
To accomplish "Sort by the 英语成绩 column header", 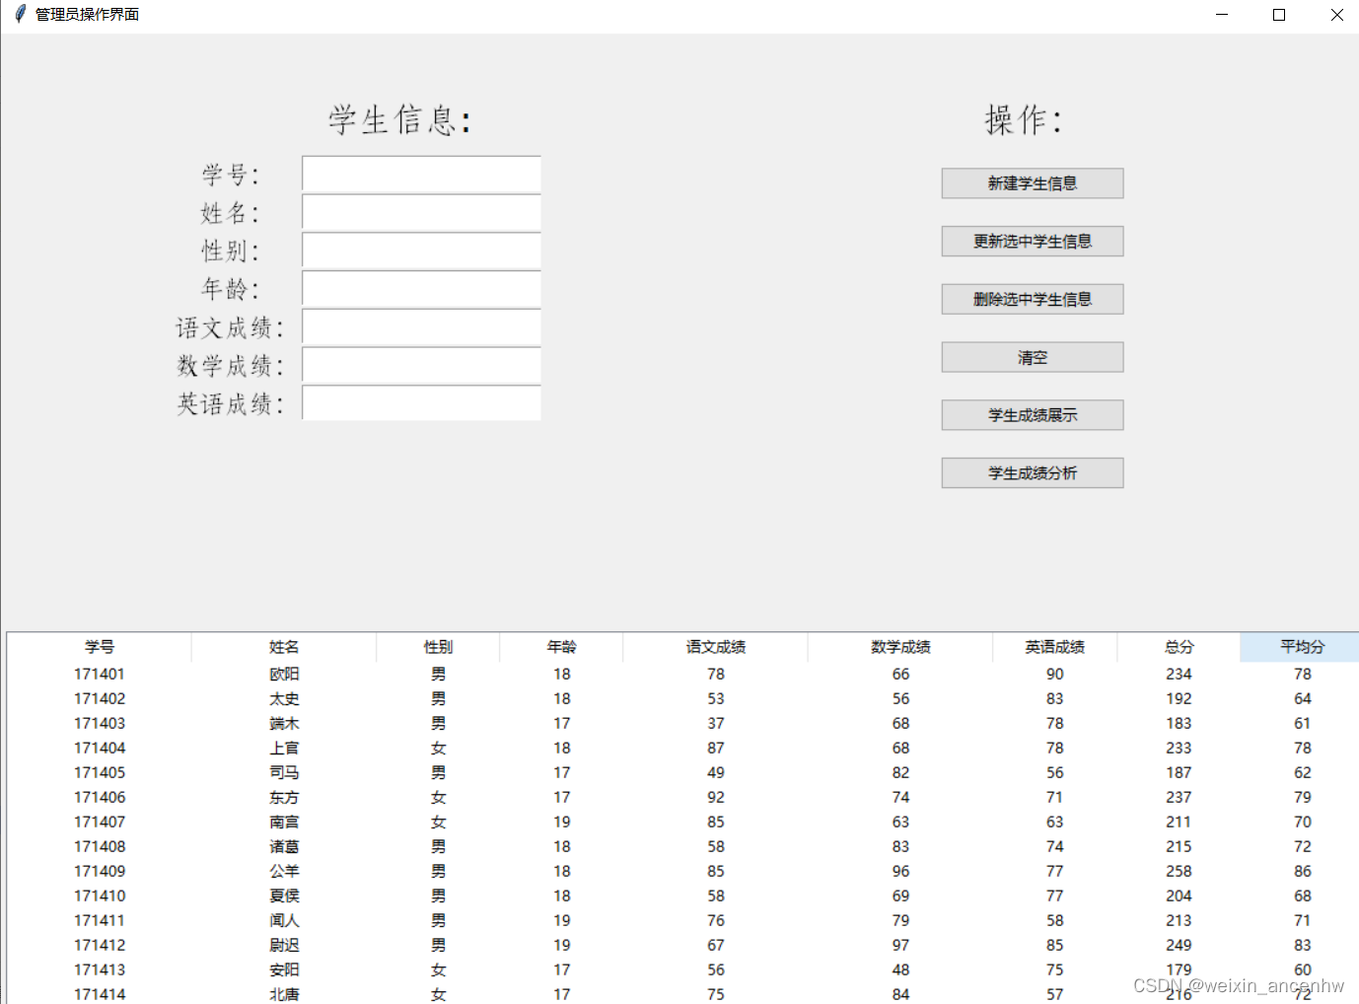I will click(1055, 647).
